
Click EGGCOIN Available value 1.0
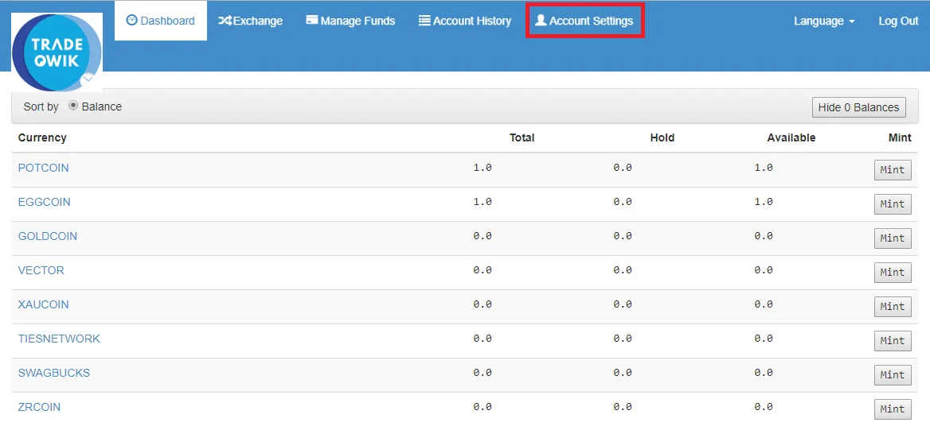point(764,203)
